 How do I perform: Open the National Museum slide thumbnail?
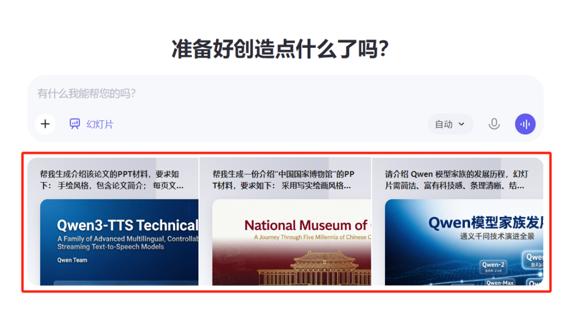(291, 242)
